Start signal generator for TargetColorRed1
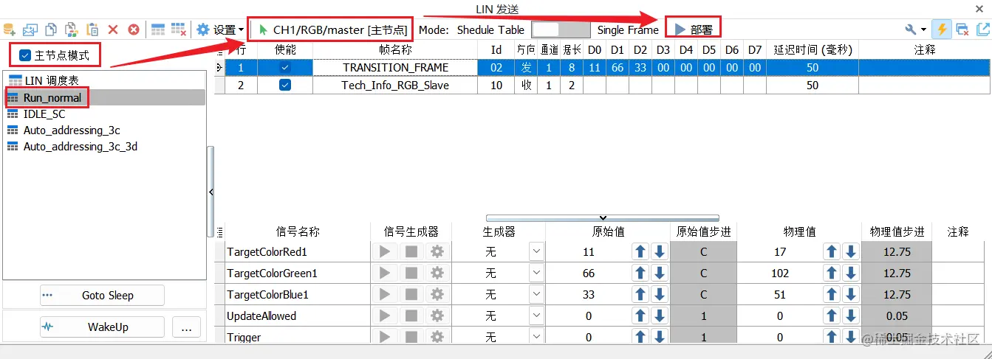 coord(384,251)
